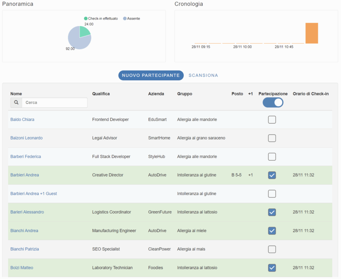Open Balzoni Leonardo's participant link
Viewport: 341px width, 279px height.
pos(26,138)
